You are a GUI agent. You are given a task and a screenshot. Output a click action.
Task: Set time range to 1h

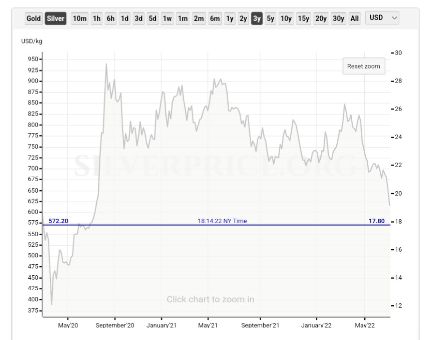tap(97, 18)
